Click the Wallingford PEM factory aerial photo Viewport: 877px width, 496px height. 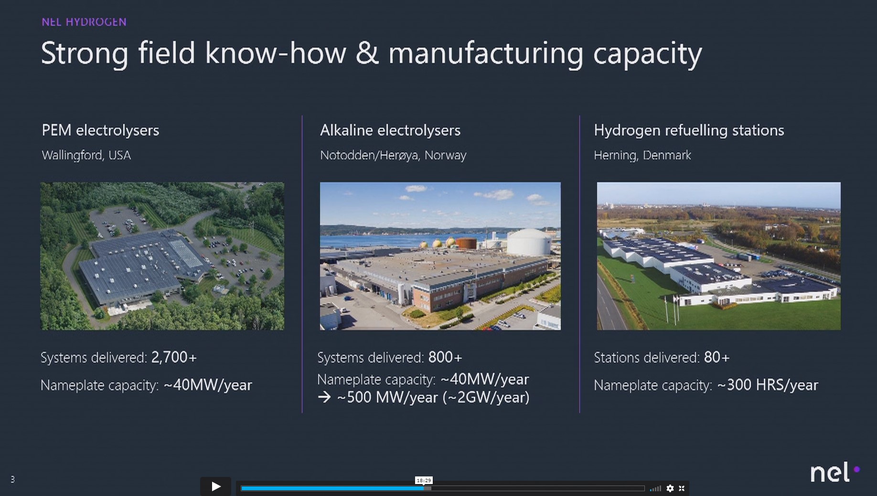162,256
